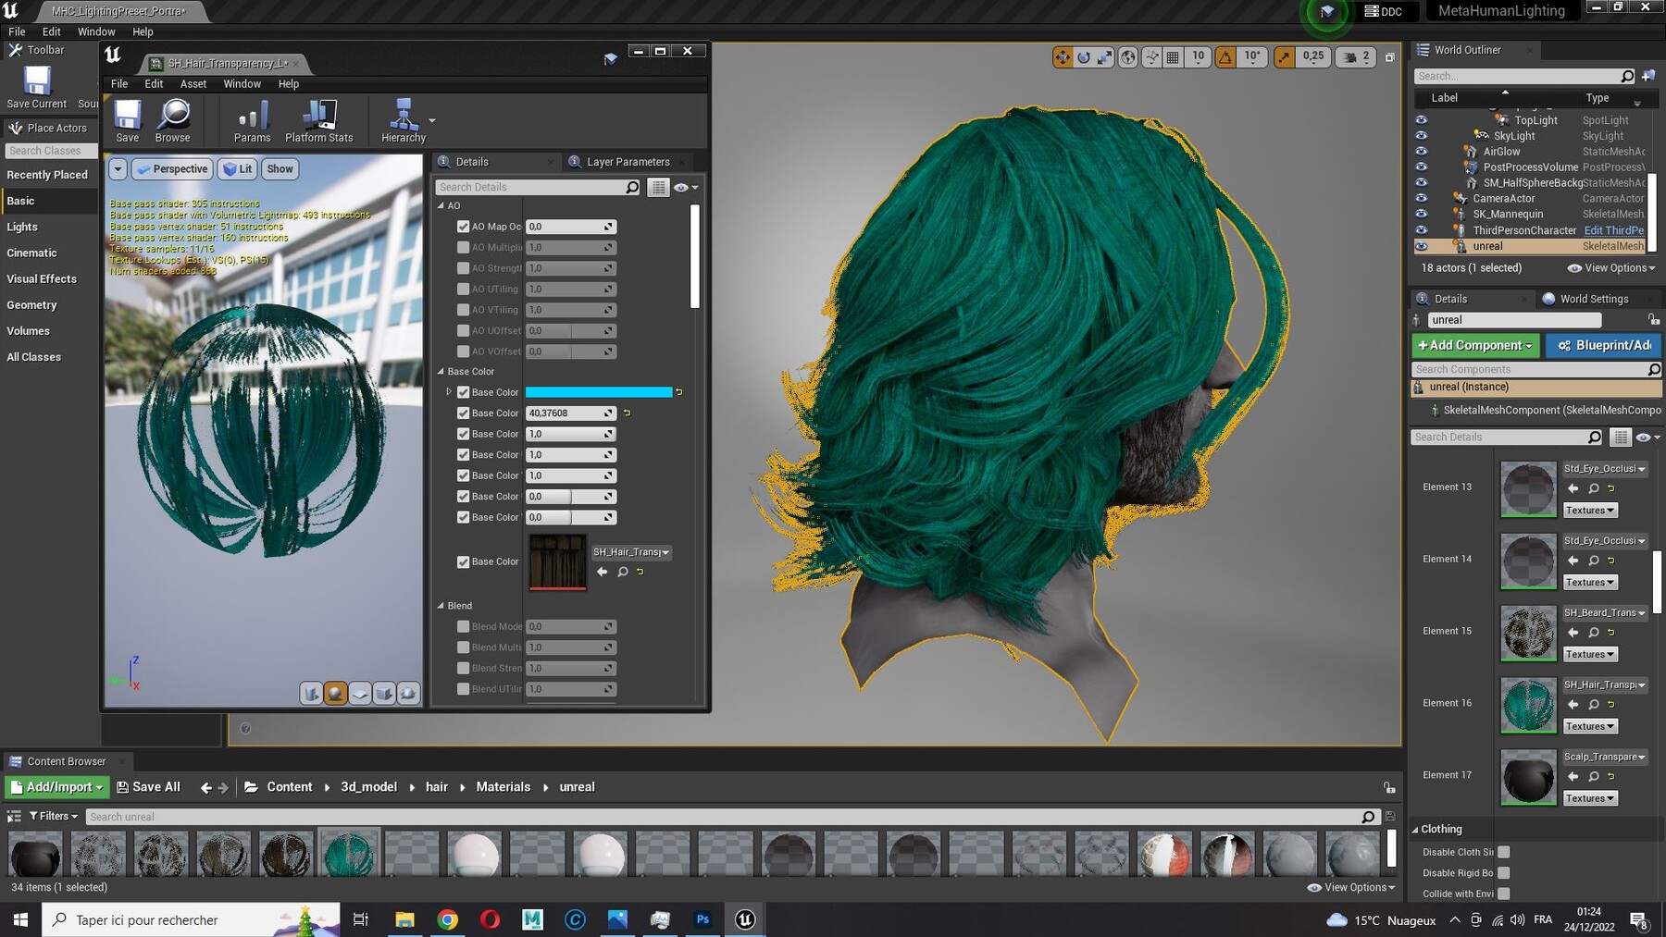Open Asset menu in material editor
This screenshot has width=1666, height=937.
tap(193, 84)
